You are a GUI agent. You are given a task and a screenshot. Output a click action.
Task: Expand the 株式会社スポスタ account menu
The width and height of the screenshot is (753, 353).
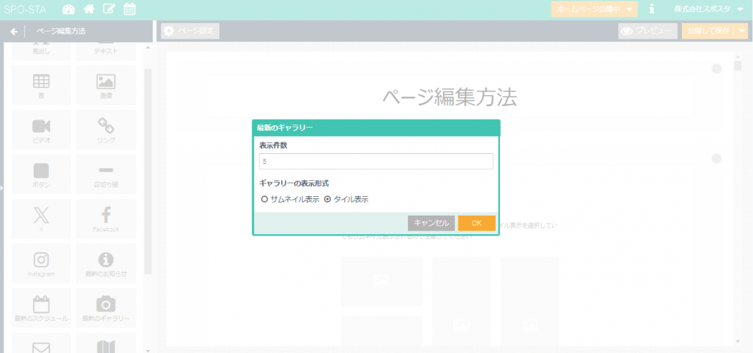(x=708, y=9)
